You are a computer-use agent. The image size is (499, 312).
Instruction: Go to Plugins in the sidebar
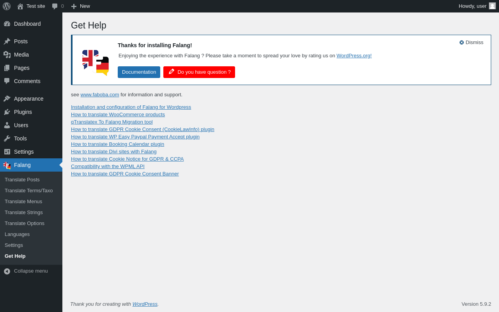click(x=31, y=112)
